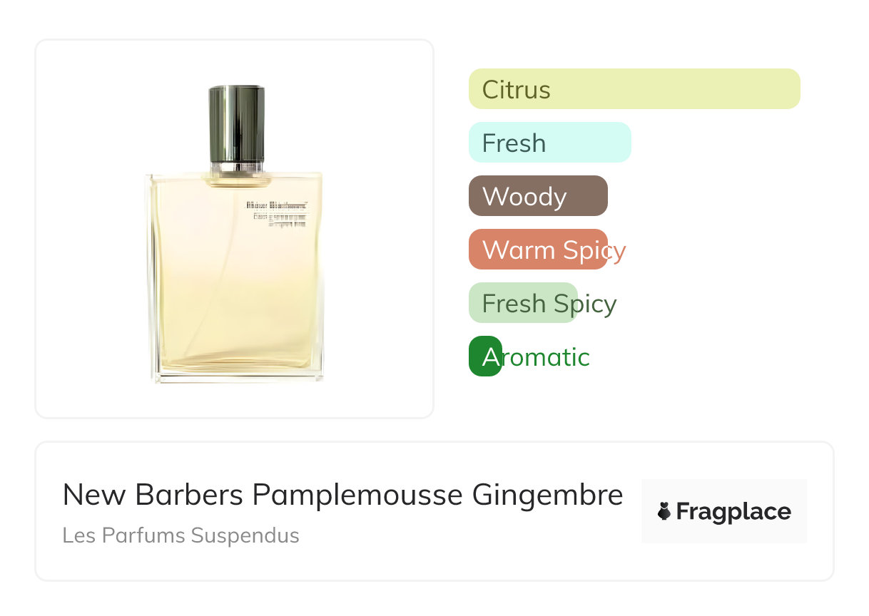Click the Fragplace wordmark text
Screen dimensions: 869x616
(x=733, y=512)
